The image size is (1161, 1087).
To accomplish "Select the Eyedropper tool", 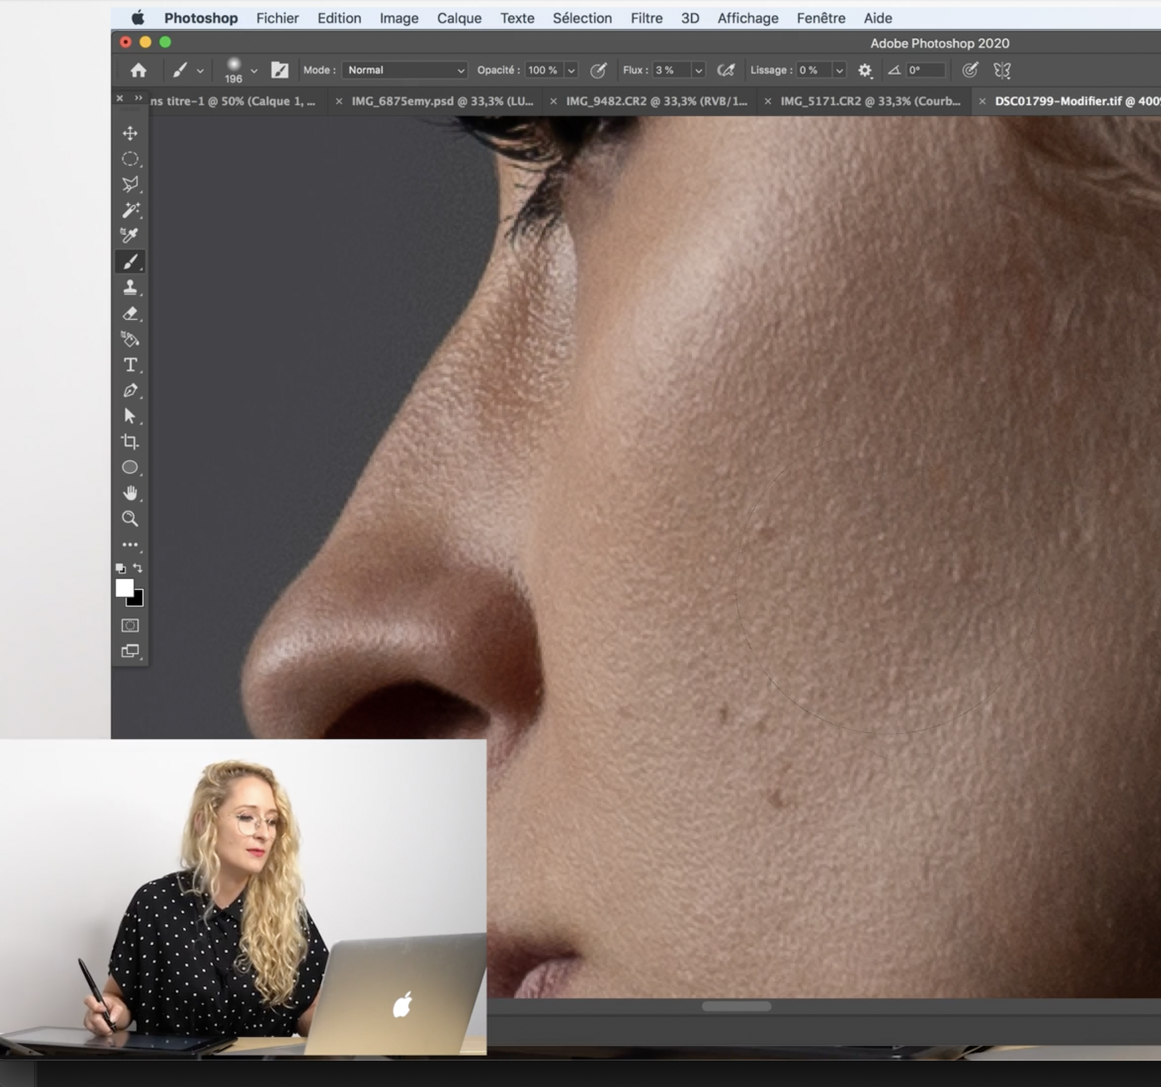I will [130, 235].
